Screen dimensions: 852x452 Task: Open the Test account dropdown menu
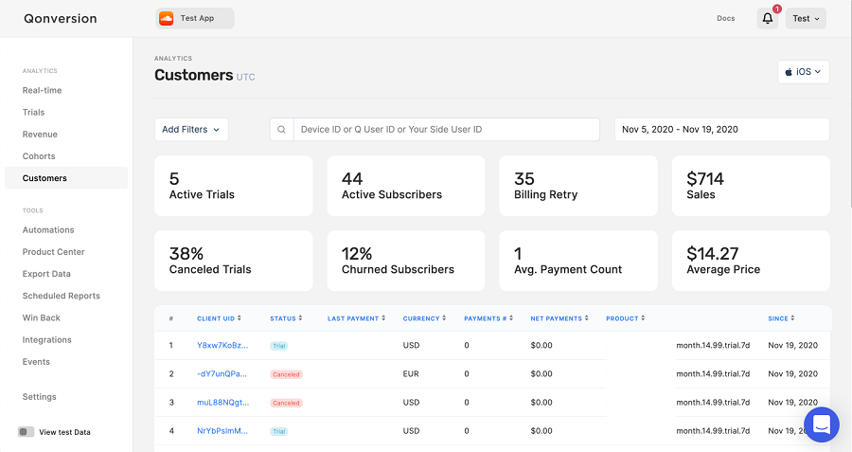(806, 19)
